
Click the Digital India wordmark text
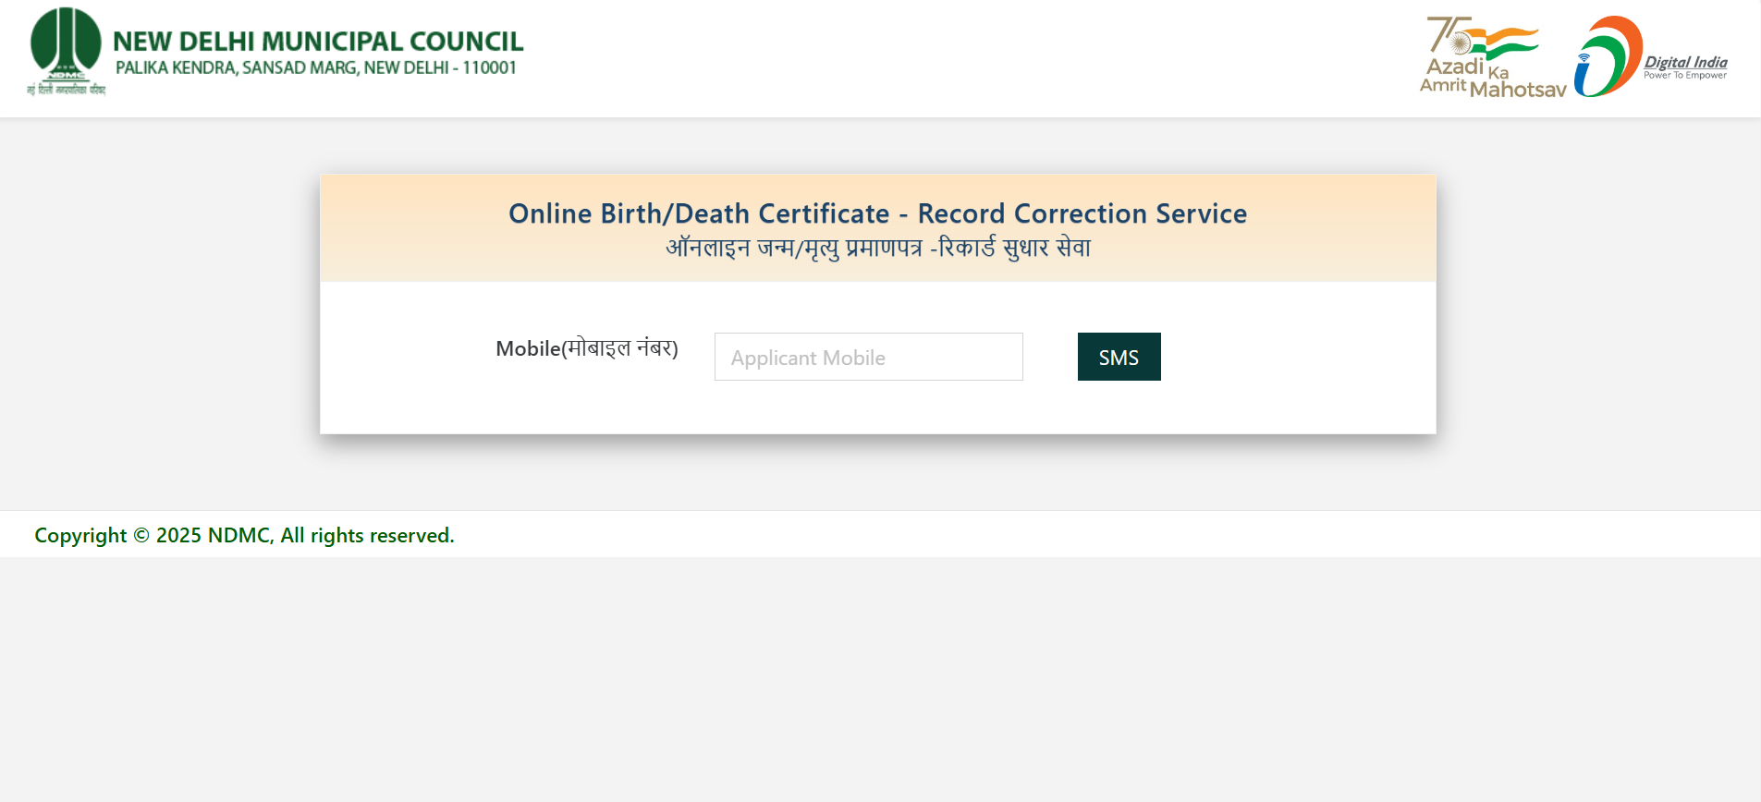[x=1685, y=62]
